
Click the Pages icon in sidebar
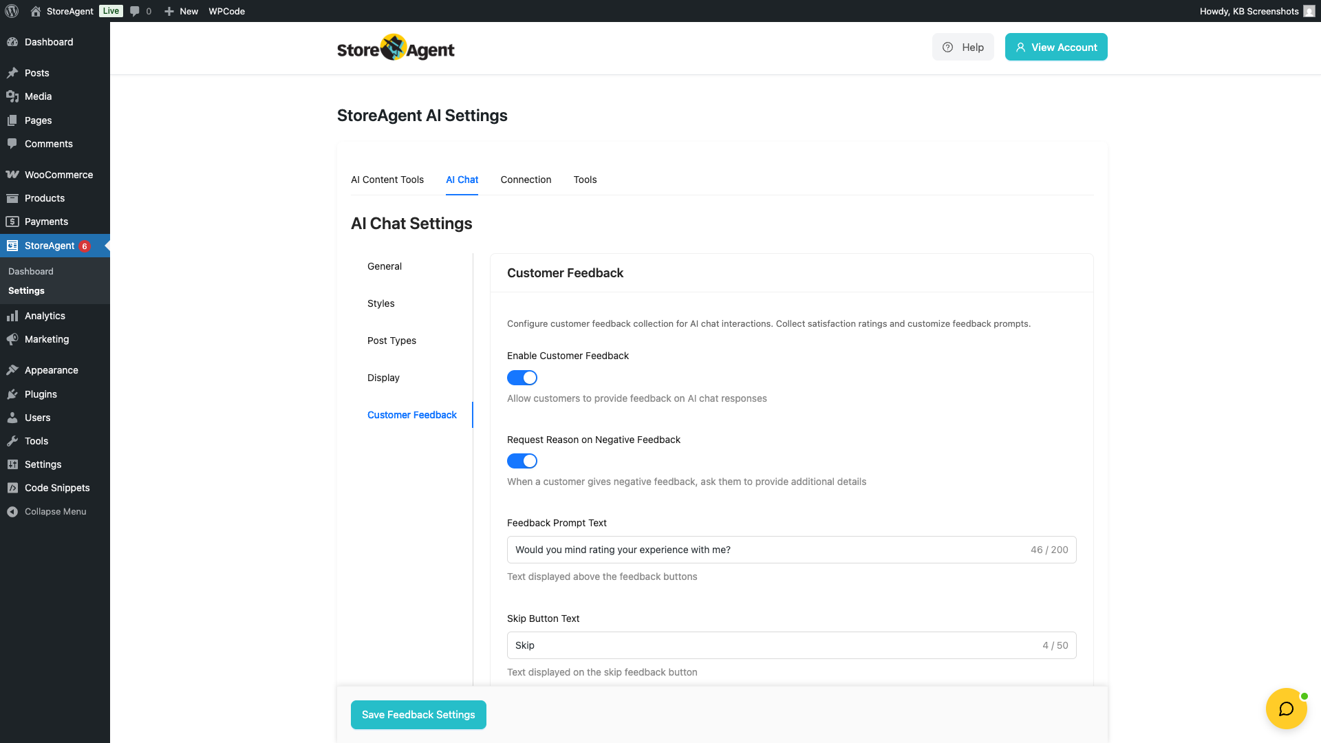12,120
